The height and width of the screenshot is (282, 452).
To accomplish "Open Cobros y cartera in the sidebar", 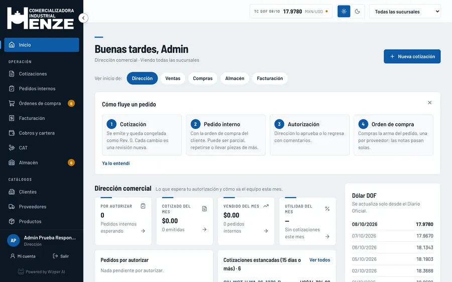I will 42,133.
